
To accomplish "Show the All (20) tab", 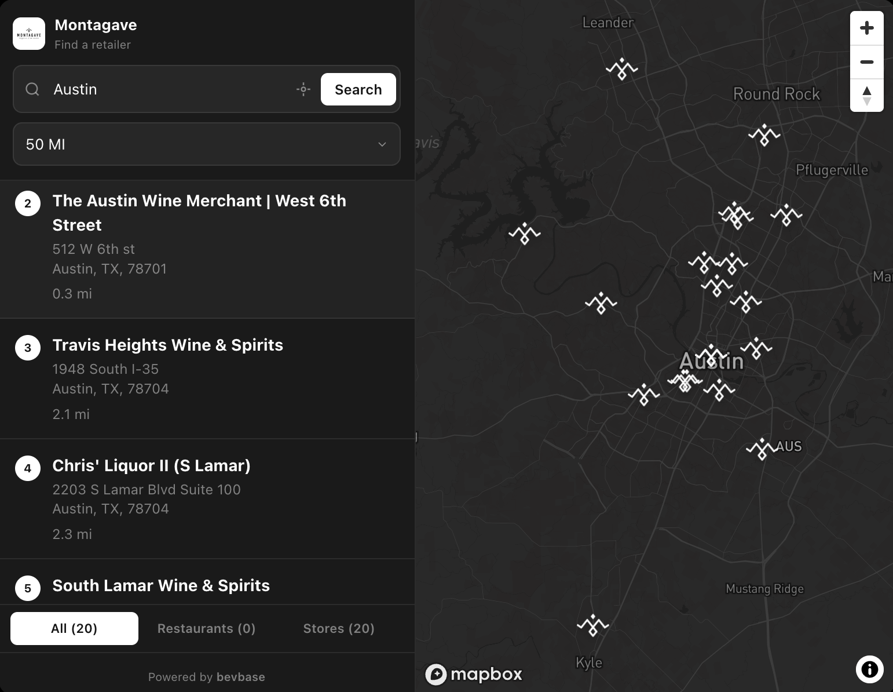I will pyautogui.click(x=74, y=628).
